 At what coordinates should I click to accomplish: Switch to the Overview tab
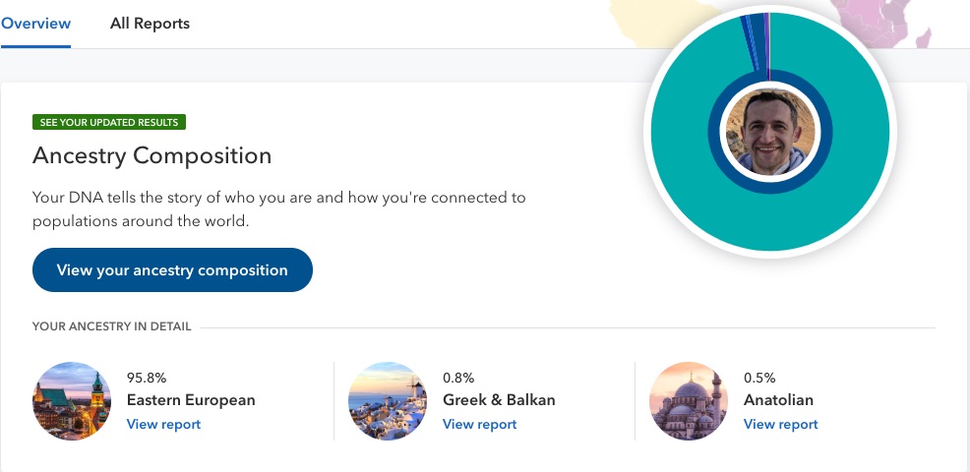[35, 24]
